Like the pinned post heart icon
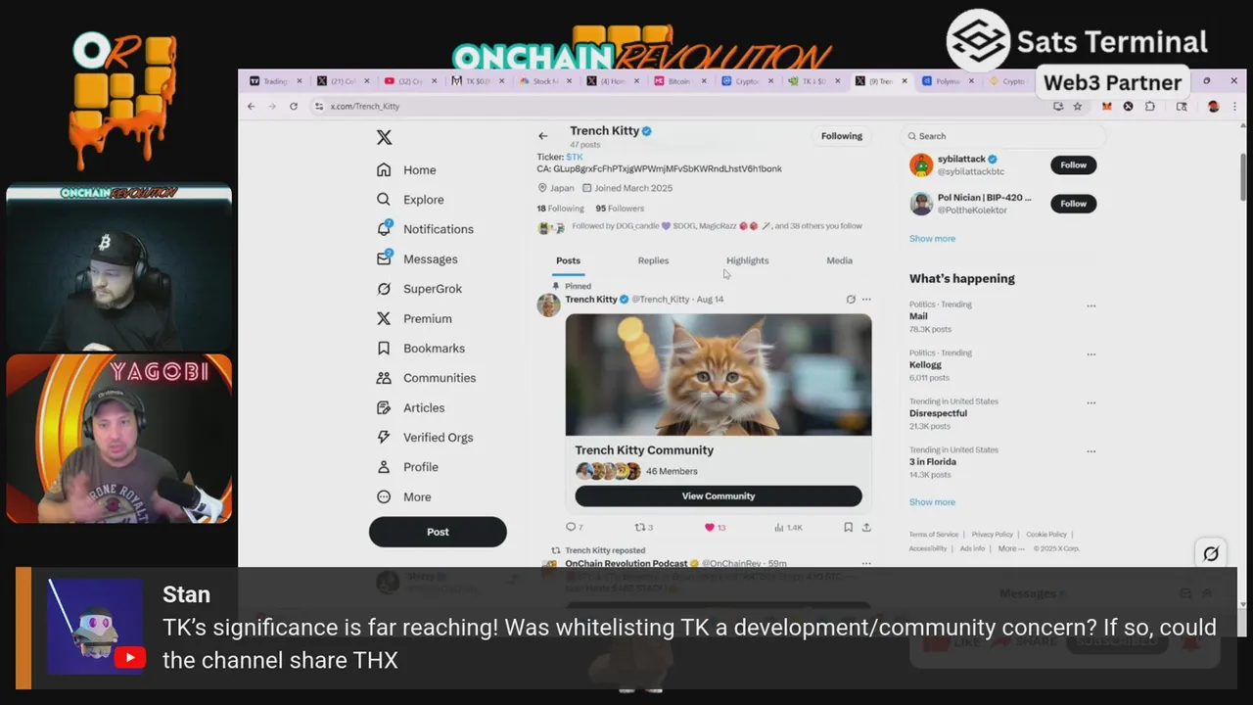Screen dimensions: 1253x705 tap(710, 527)
